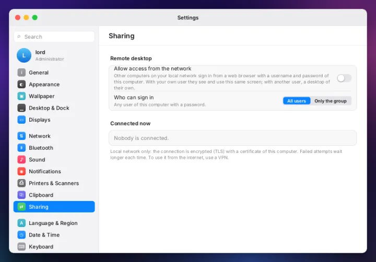376x262 pixels.
Task: Click the Who can sign in label
Action: click(134, 97)
